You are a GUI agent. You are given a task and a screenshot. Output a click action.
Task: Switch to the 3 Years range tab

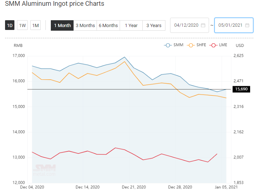[154, 26]
